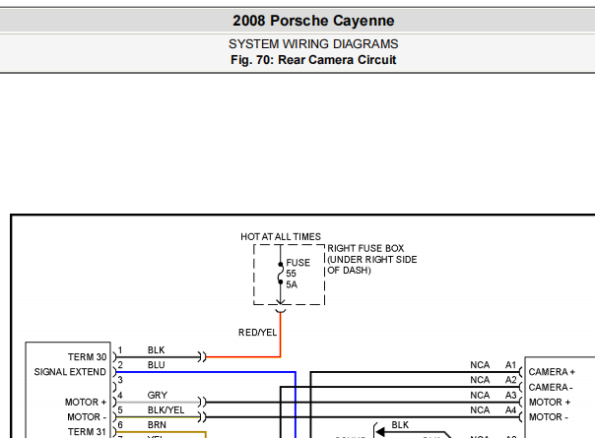Select the "CAMERA +" label
Image resolution: width=595 pixels, height=438 pixels.
tap(552, 372)
